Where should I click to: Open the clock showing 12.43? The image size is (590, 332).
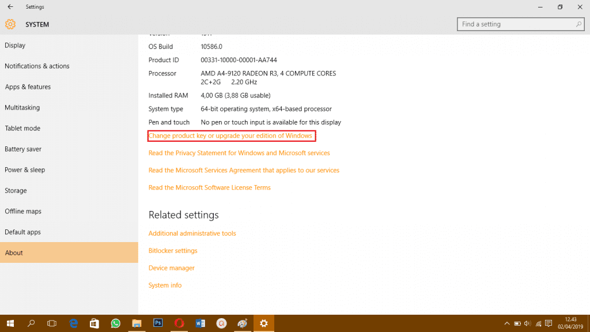(x=570, y=323)
